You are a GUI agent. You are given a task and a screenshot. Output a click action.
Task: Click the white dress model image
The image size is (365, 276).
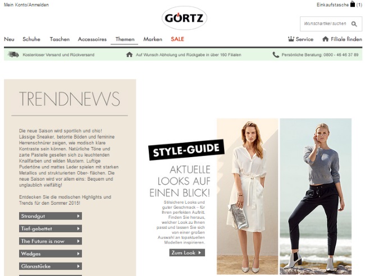point(248,196)
